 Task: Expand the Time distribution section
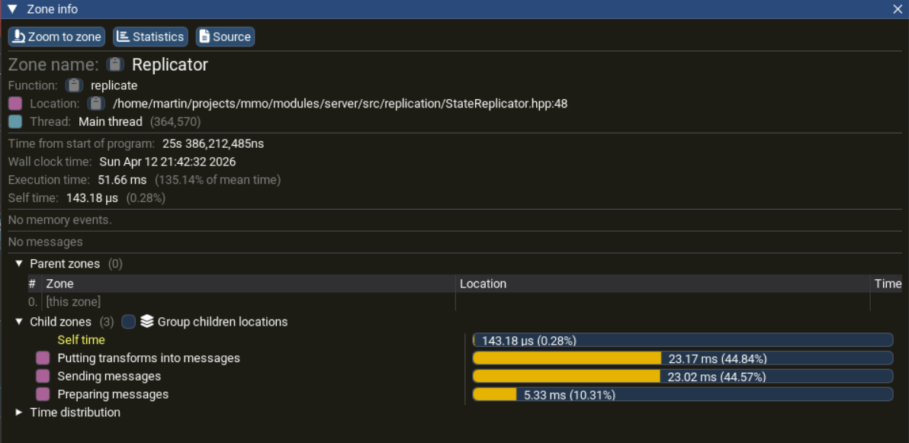[x=19, y=413]
